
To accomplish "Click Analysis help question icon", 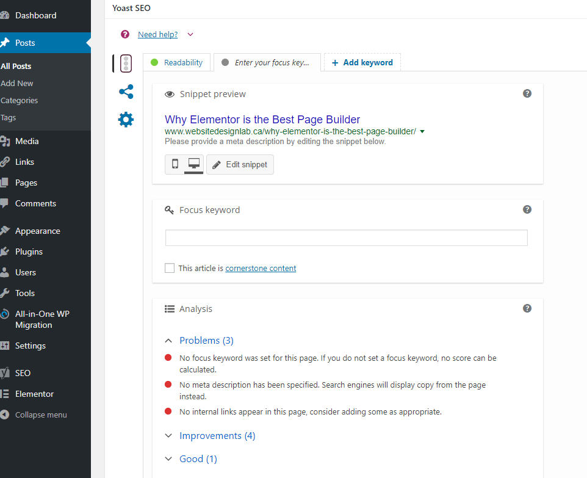I will 527,308.
